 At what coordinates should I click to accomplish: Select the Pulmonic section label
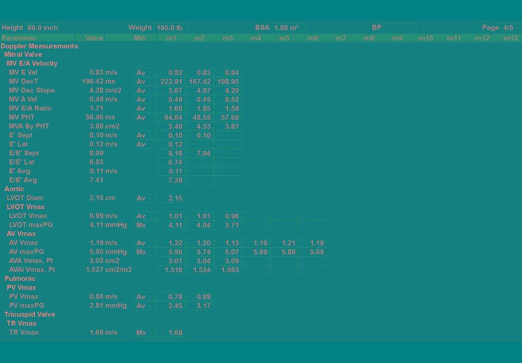20,279
